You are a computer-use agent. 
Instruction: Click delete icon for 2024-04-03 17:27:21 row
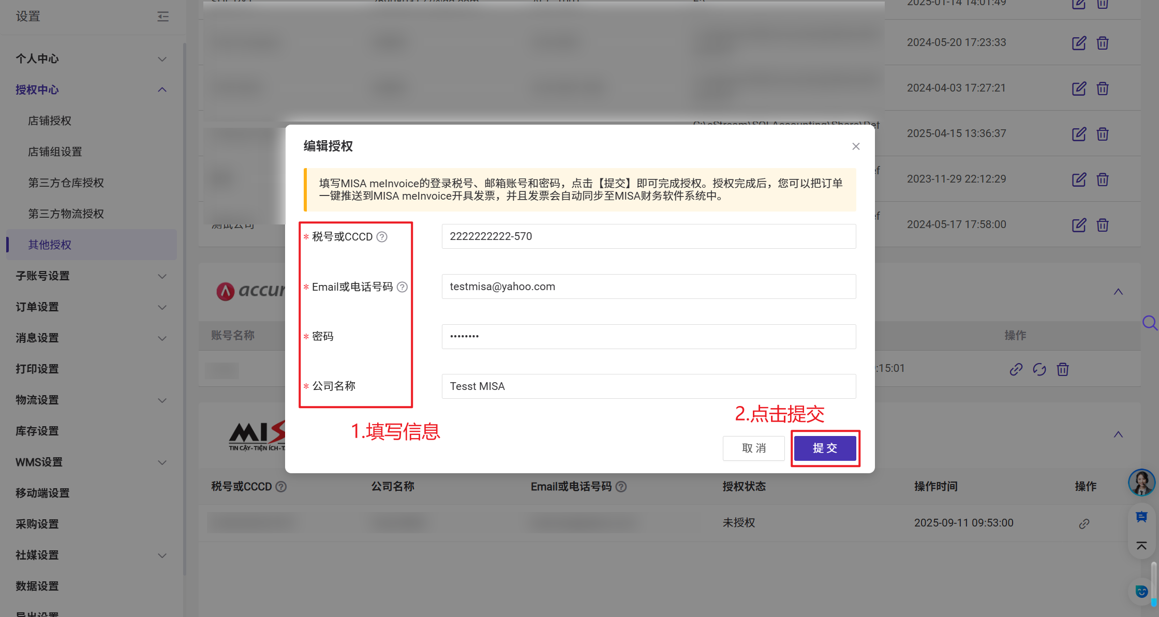(x=1103, y=88)
